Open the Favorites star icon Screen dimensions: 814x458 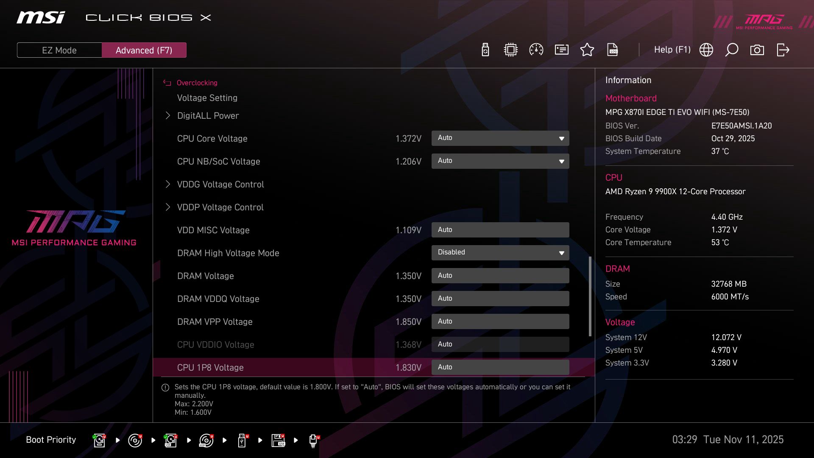pyautogui.click(x=587, y=50)
